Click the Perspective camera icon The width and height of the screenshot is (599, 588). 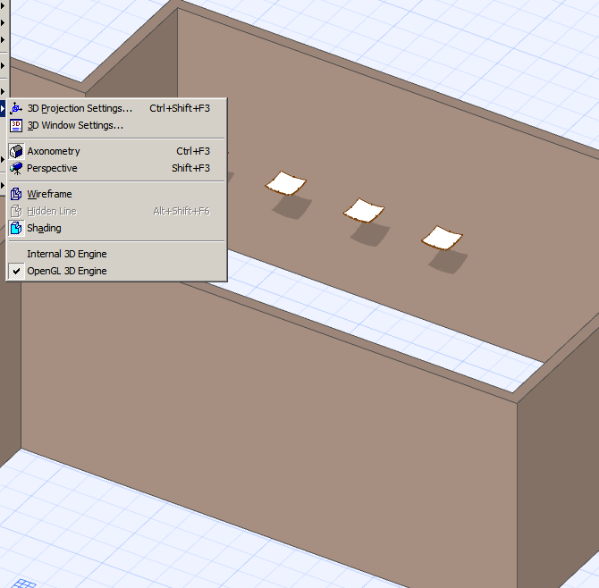point(16,168)
